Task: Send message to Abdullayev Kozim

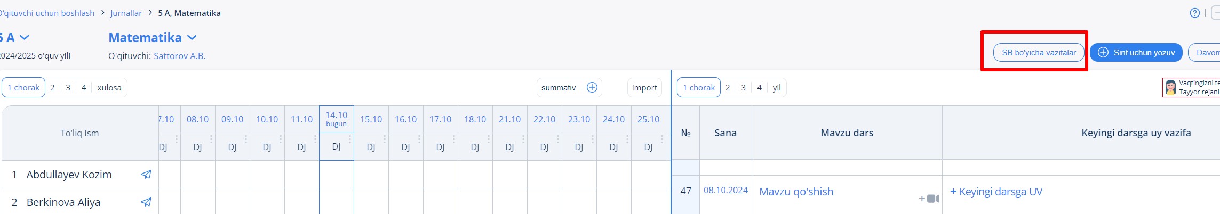Action: pyautogui.click(x=146, y=175)
